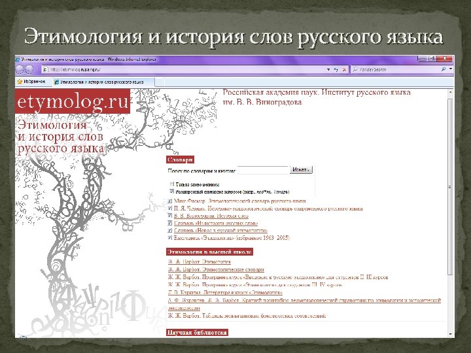The image size is (471, 353).
Task: Open the search provider dropdown arrow
Action: (x=451, y=69)
